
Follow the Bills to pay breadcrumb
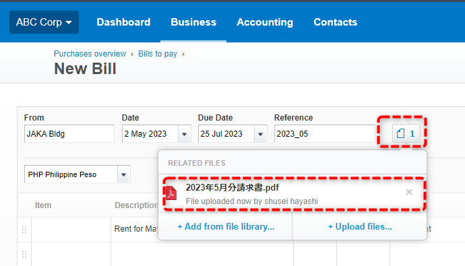158,54
